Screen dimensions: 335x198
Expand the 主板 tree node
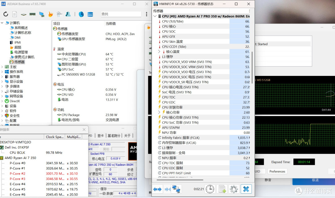pyautogui.click(x=2, y=67)
